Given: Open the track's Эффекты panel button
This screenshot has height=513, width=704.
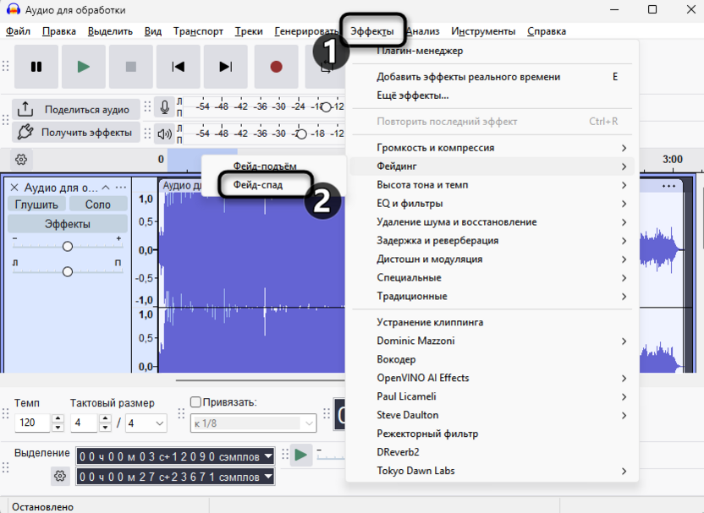Looking at the screenshot, I should coord(68,224).
